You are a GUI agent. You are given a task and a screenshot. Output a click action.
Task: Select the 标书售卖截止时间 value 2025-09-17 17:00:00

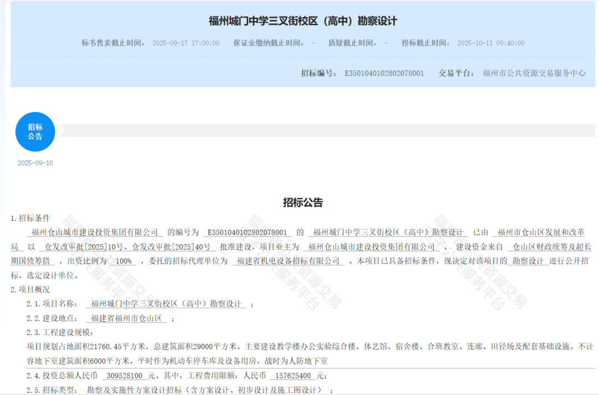(x=186, y=43)
